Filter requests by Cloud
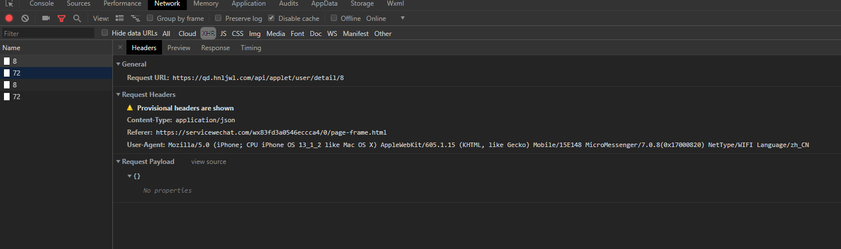Screen dimensions: 841x249 click(x=187, y=33)
